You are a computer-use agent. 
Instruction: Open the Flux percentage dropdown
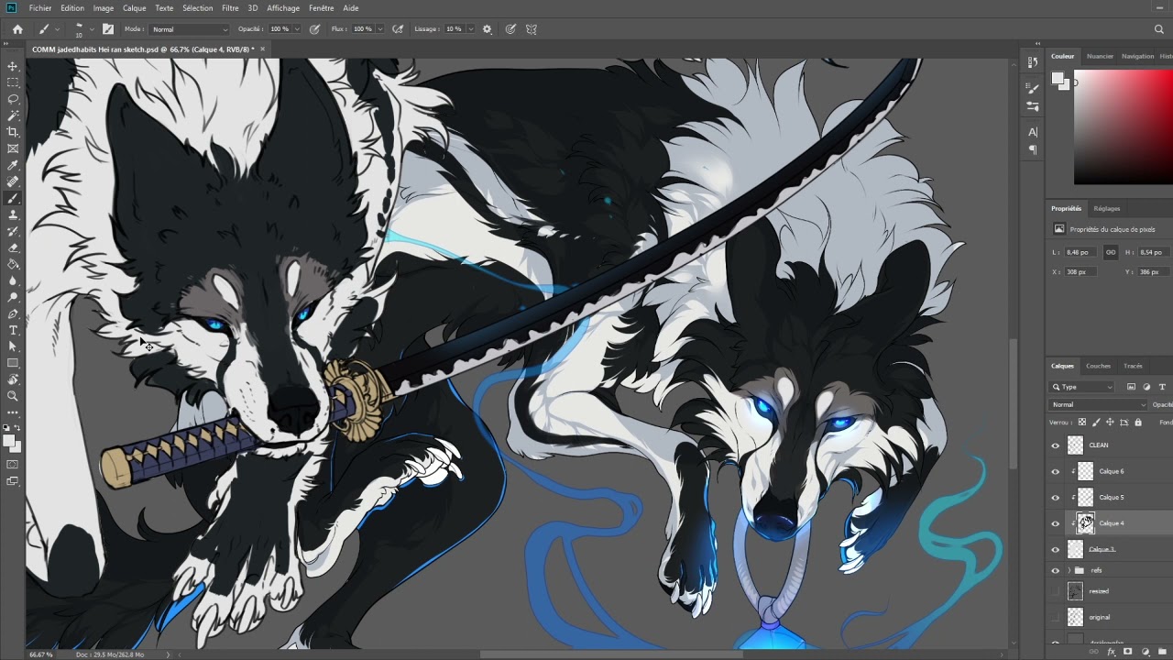click(378, 29)
